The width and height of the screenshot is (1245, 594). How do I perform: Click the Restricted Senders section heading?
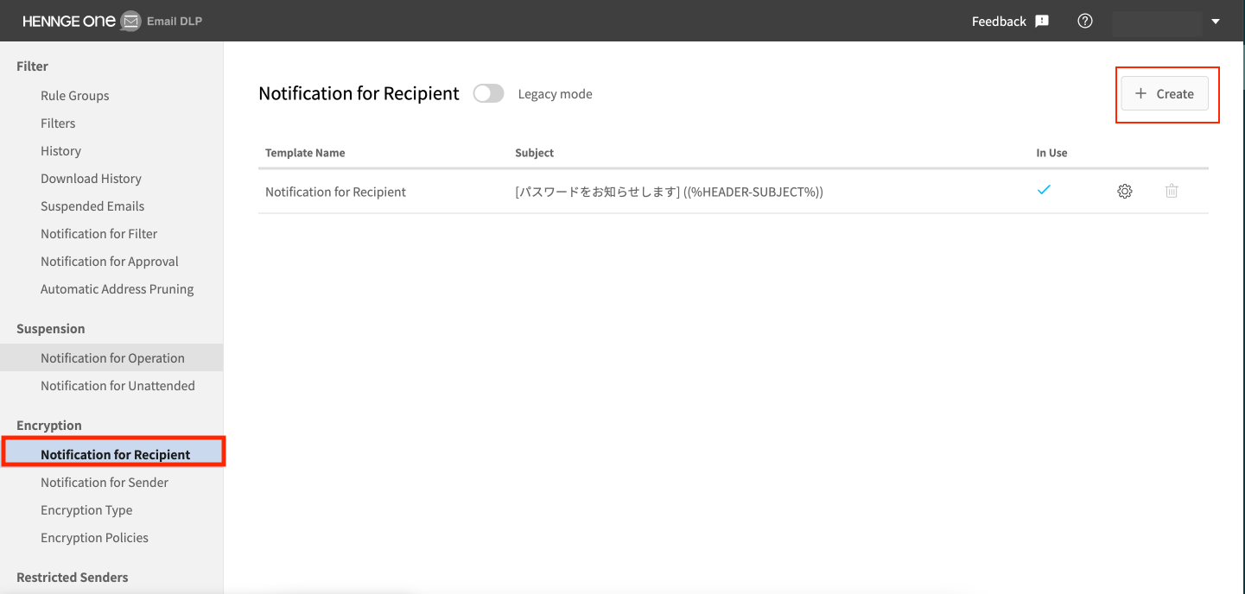(x=73, y=578)
